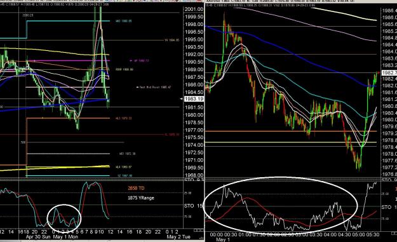This screenshot has width=397, height=242.
Task: Click the OHLC data header of right chart
Action: point(261,4)
